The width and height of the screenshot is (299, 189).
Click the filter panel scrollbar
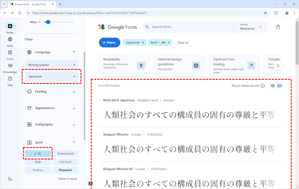click(x=85, y=96)
